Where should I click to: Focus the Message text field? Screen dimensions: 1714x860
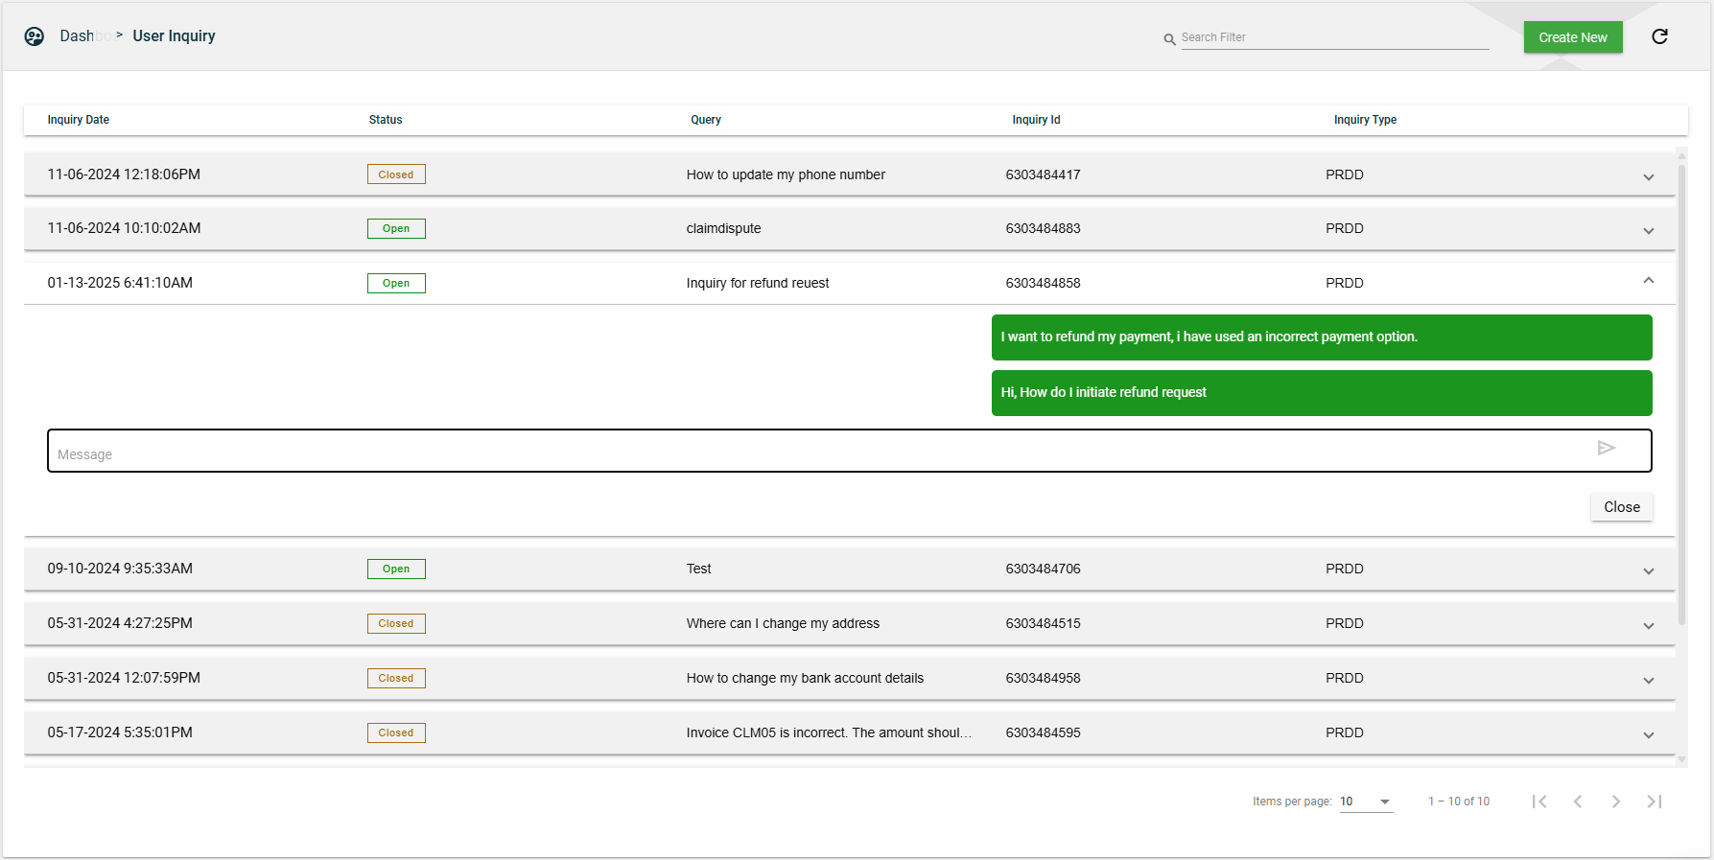pos(815,452)
